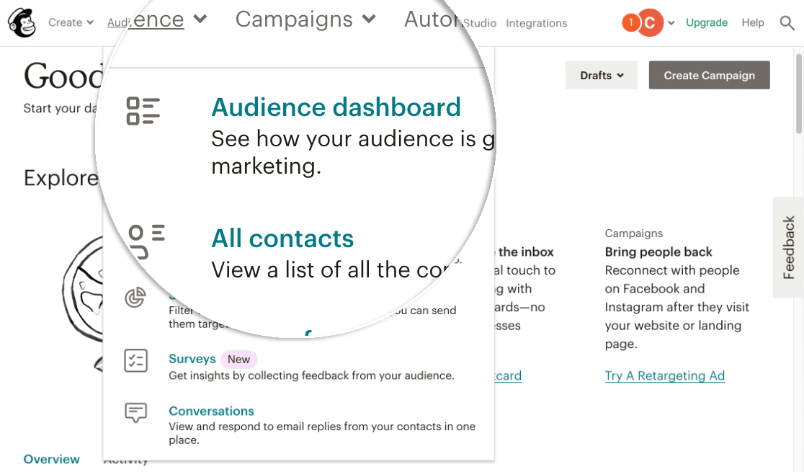
Task: Select the Activity tab
Action: coord(126,459)
